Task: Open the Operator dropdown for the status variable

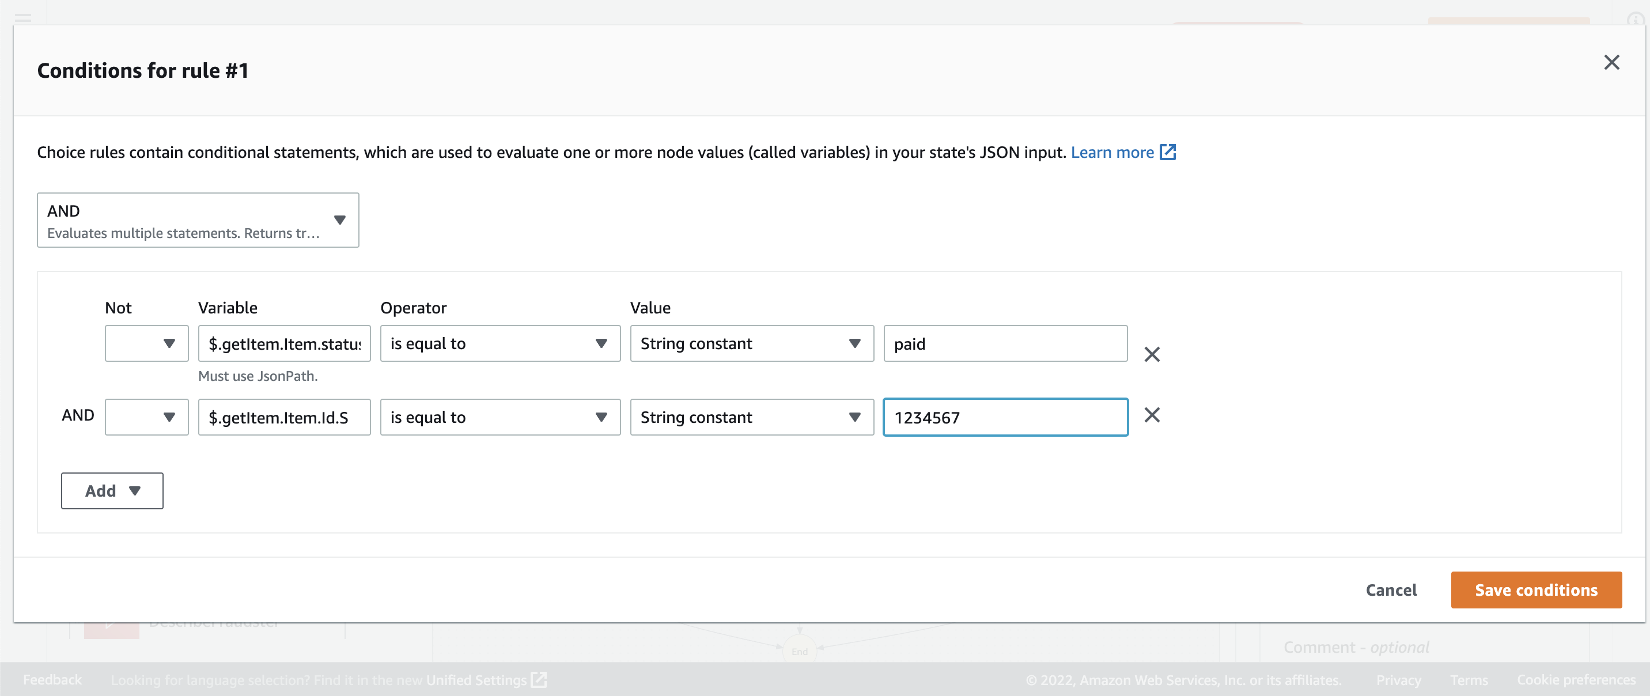Action: pos(500,344)
